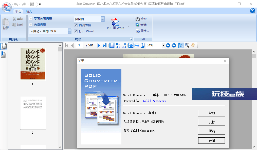The width and height of the screenshot is (257, 150).
Task: Click the 34% zoom level field
Action: 154,45
